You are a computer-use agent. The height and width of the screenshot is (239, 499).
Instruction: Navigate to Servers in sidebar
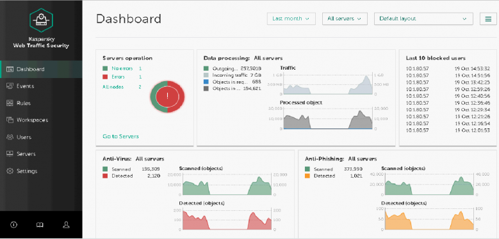tap(41, 154)
